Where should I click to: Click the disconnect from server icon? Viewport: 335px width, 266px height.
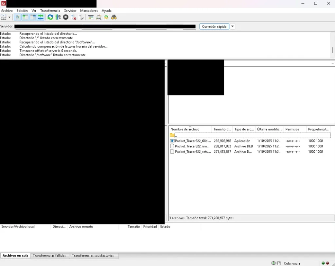coord(74,17)
